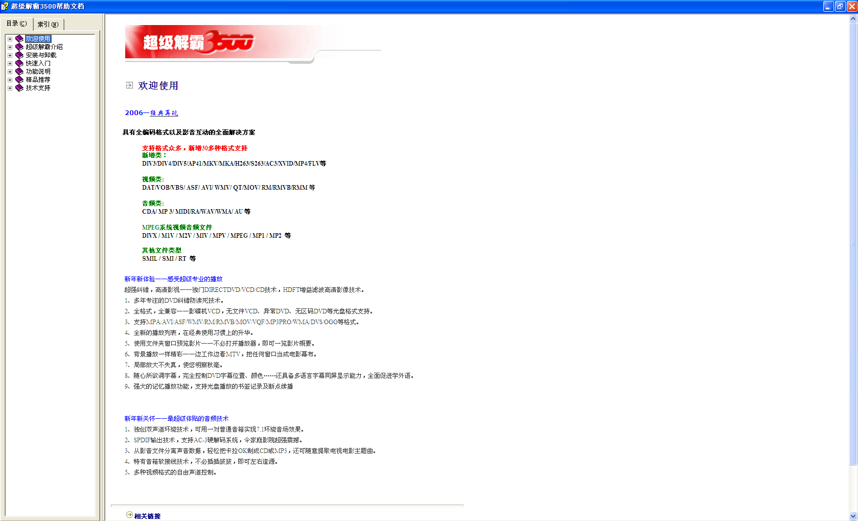Switch to the 索引 tab
Screen dimensions: 858x521
pyautogui.click(x=48, y=25)
